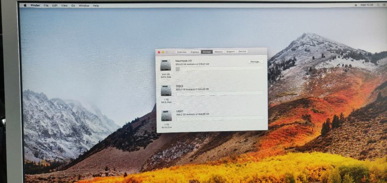The image size is (387, 183).
Task: Click the DISK1 SATA drive icon
Action: 166,116
